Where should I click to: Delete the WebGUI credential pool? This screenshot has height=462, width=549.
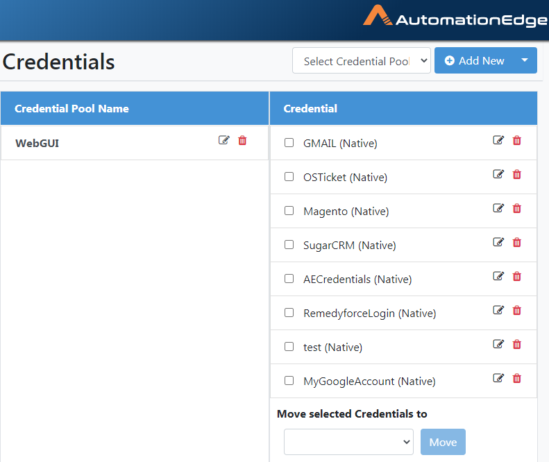[242, 140]
